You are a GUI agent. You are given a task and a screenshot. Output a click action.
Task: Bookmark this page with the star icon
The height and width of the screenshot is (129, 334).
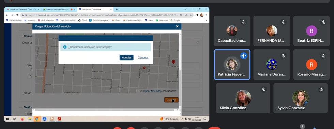coord(191,15)
